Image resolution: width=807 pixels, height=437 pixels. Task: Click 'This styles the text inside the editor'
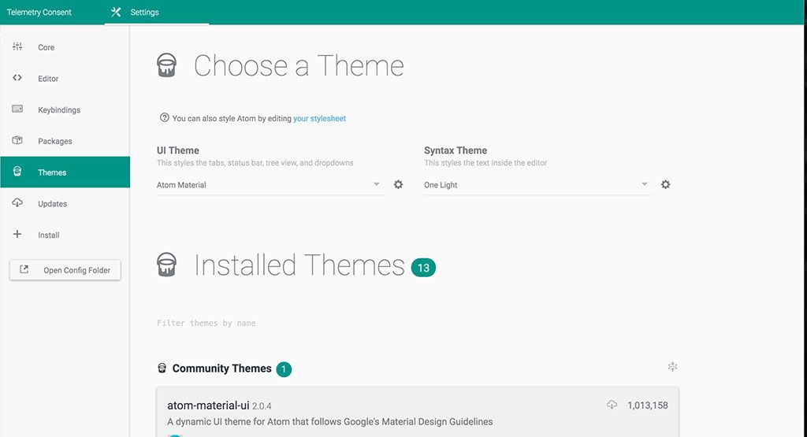[x=485, y=162]
